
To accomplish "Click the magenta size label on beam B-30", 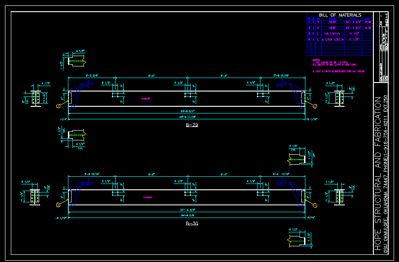I will (x=147, y=197).
